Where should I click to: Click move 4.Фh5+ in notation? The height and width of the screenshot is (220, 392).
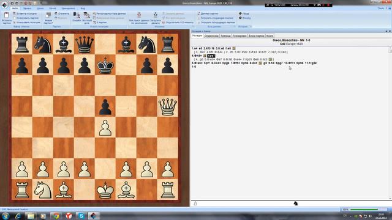(x=197, y=56)
